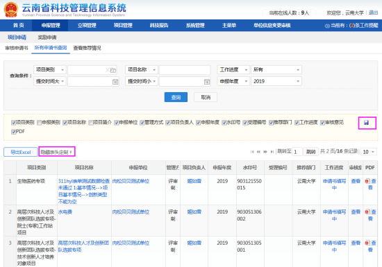The image size is (382, 267).
Task: Enable the 项目简介 column checkbox
Action: click(x=90, y=123)
